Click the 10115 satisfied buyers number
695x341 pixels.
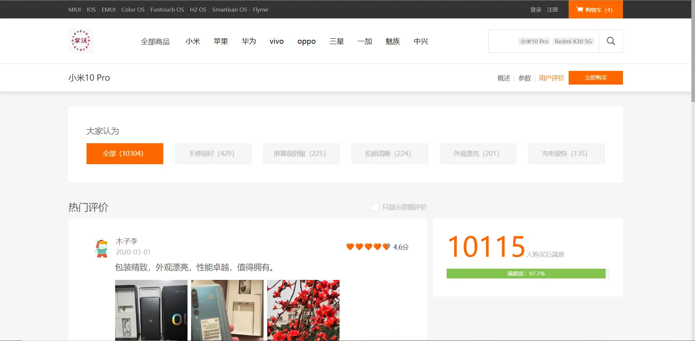486,247
